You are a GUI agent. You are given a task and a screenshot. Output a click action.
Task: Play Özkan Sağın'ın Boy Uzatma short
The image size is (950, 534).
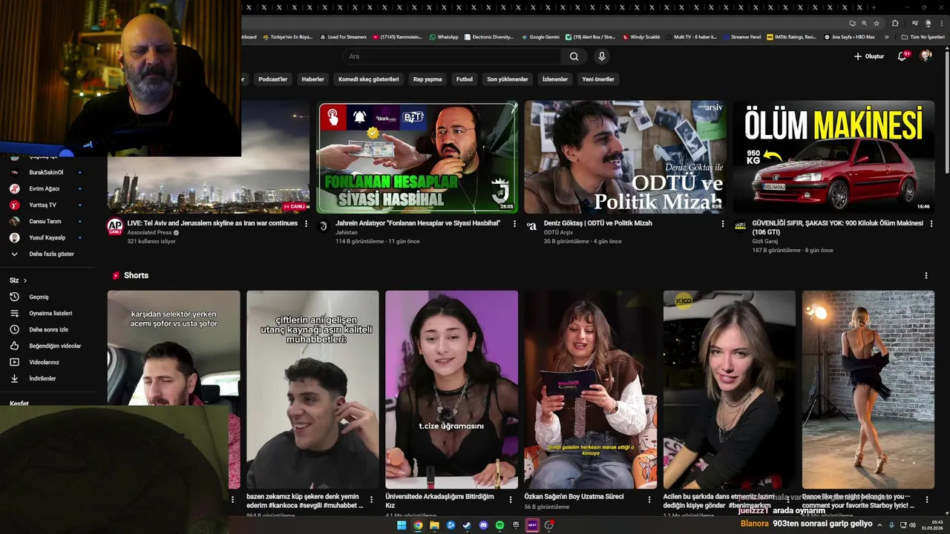(x=591, y=389)
